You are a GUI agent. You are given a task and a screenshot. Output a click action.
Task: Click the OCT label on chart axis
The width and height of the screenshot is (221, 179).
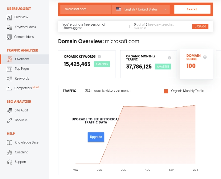[195, 170]
